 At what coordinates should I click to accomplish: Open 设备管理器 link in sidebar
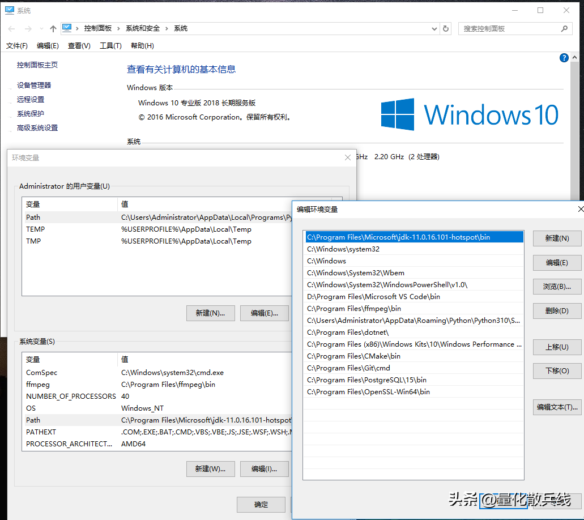tap(34, 85)
